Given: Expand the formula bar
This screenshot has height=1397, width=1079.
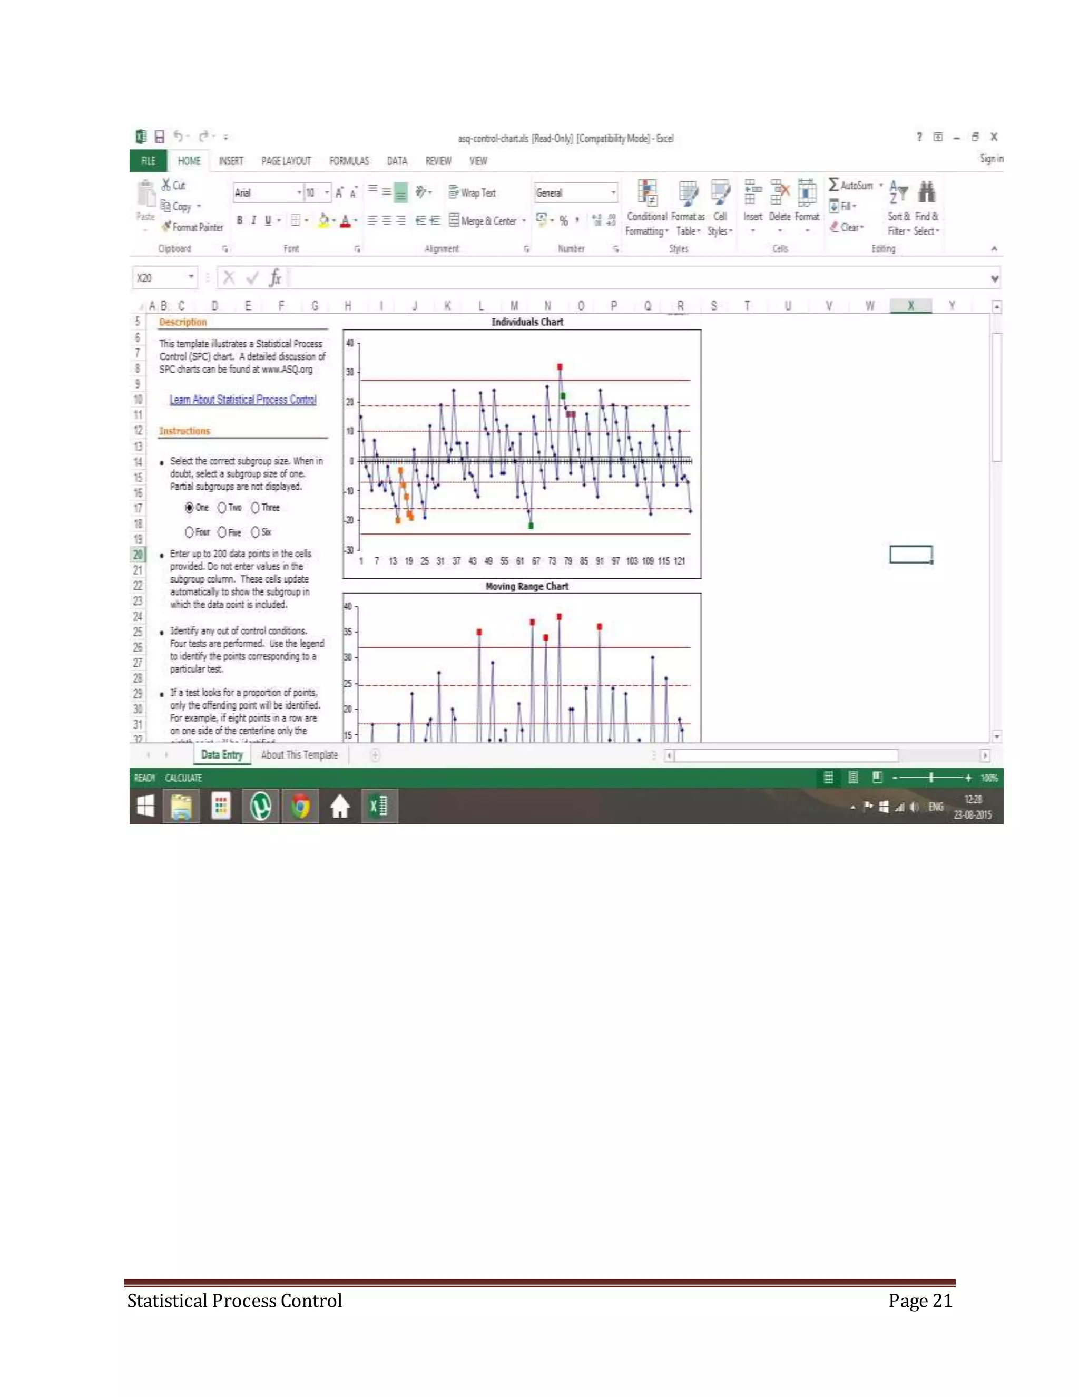Looking at the screenshot, I should (994, 278).
